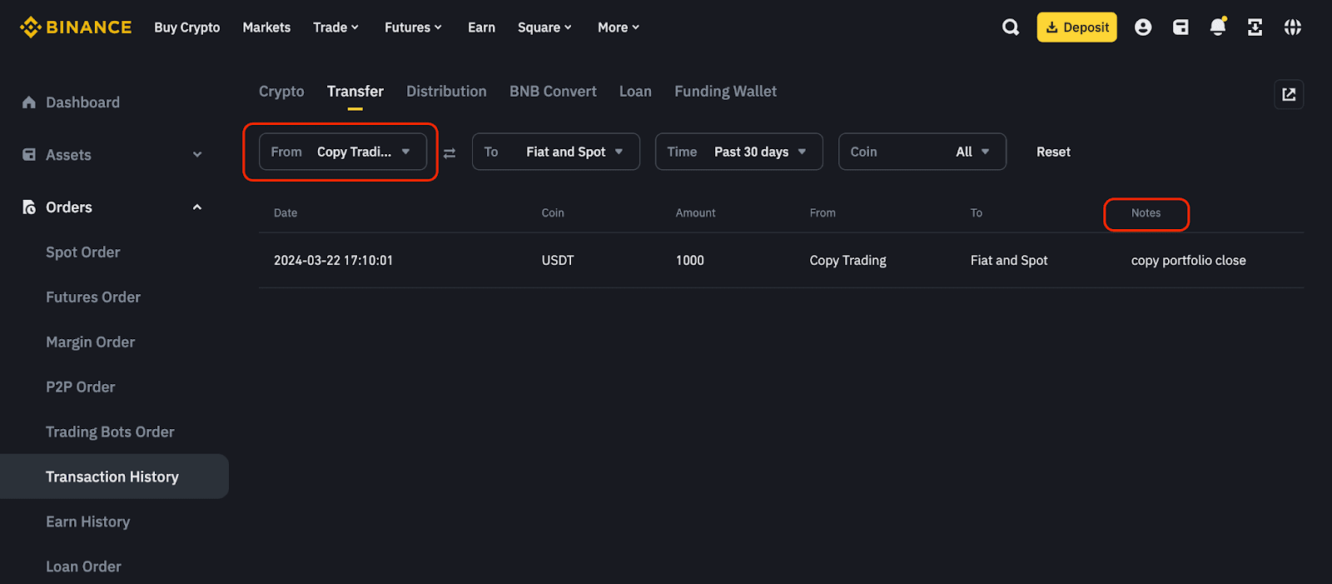
Task: Go to Dashboard in sidebar
Action: pyautogui.click(x=82, y=102)
